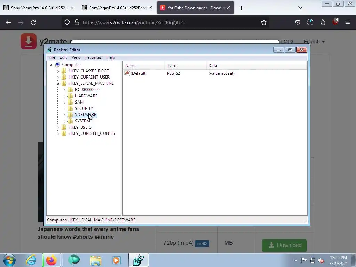Expand the SYSTEM key arrow
The width and height of the screenshot is (356, 267).
point(64,121)
